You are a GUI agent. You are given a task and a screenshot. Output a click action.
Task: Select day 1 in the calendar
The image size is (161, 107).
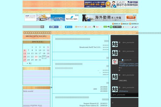(x=32, y=47)
